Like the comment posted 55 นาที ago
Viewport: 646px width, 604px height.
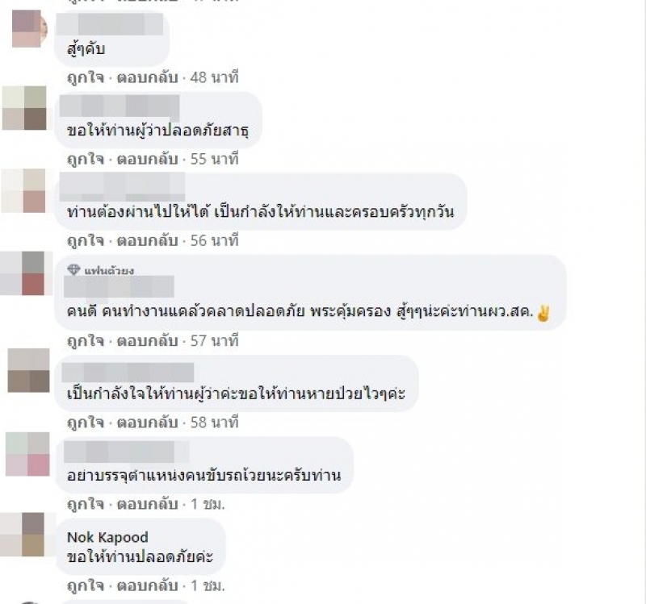(86, 159)
